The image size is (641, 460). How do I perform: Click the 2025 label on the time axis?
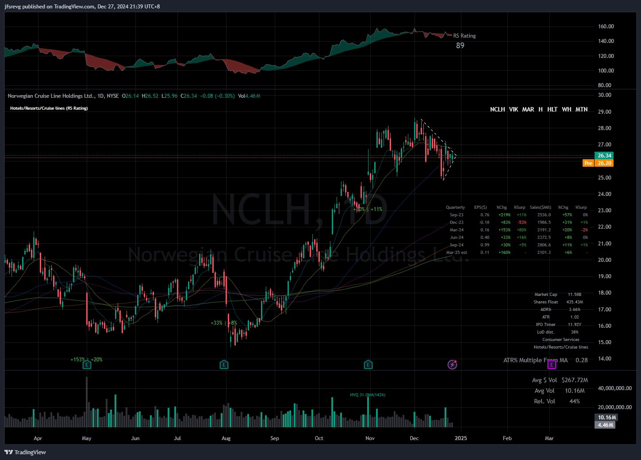pos(461,438)
